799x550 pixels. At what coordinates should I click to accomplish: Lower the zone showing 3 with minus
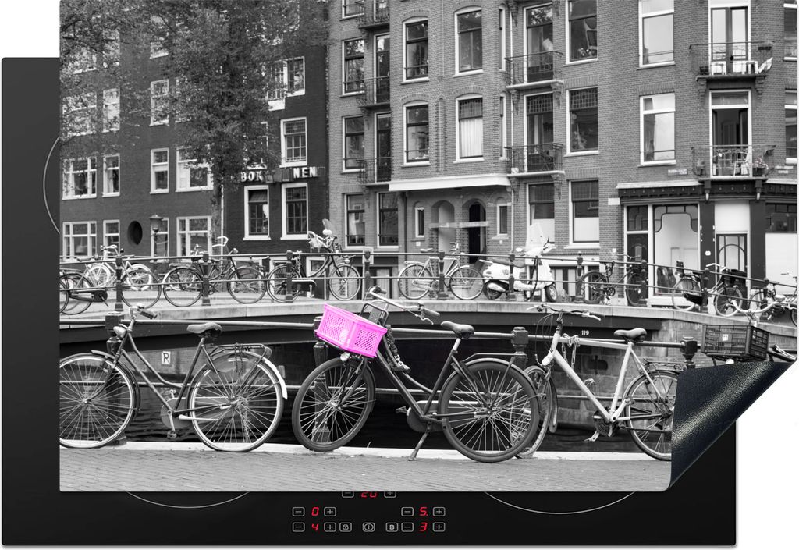407,527
